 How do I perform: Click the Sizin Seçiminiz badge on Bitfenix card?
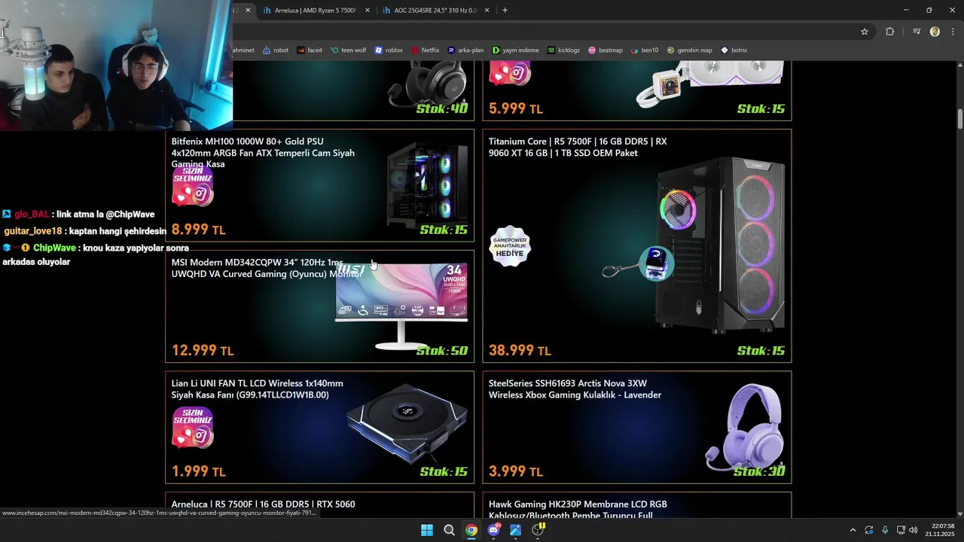[192, 186]
